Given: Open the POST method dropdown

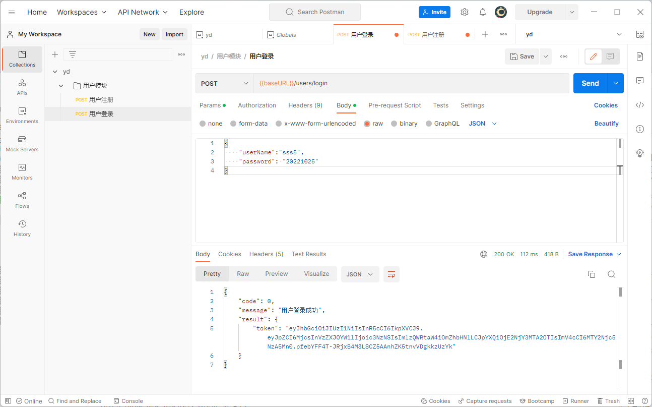Looking at the screenshot, I should point(225,83).
